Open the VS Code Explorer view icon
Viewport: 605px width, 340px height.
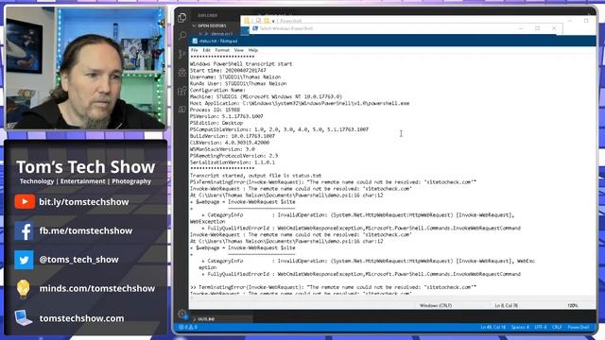tap(182, 17)
